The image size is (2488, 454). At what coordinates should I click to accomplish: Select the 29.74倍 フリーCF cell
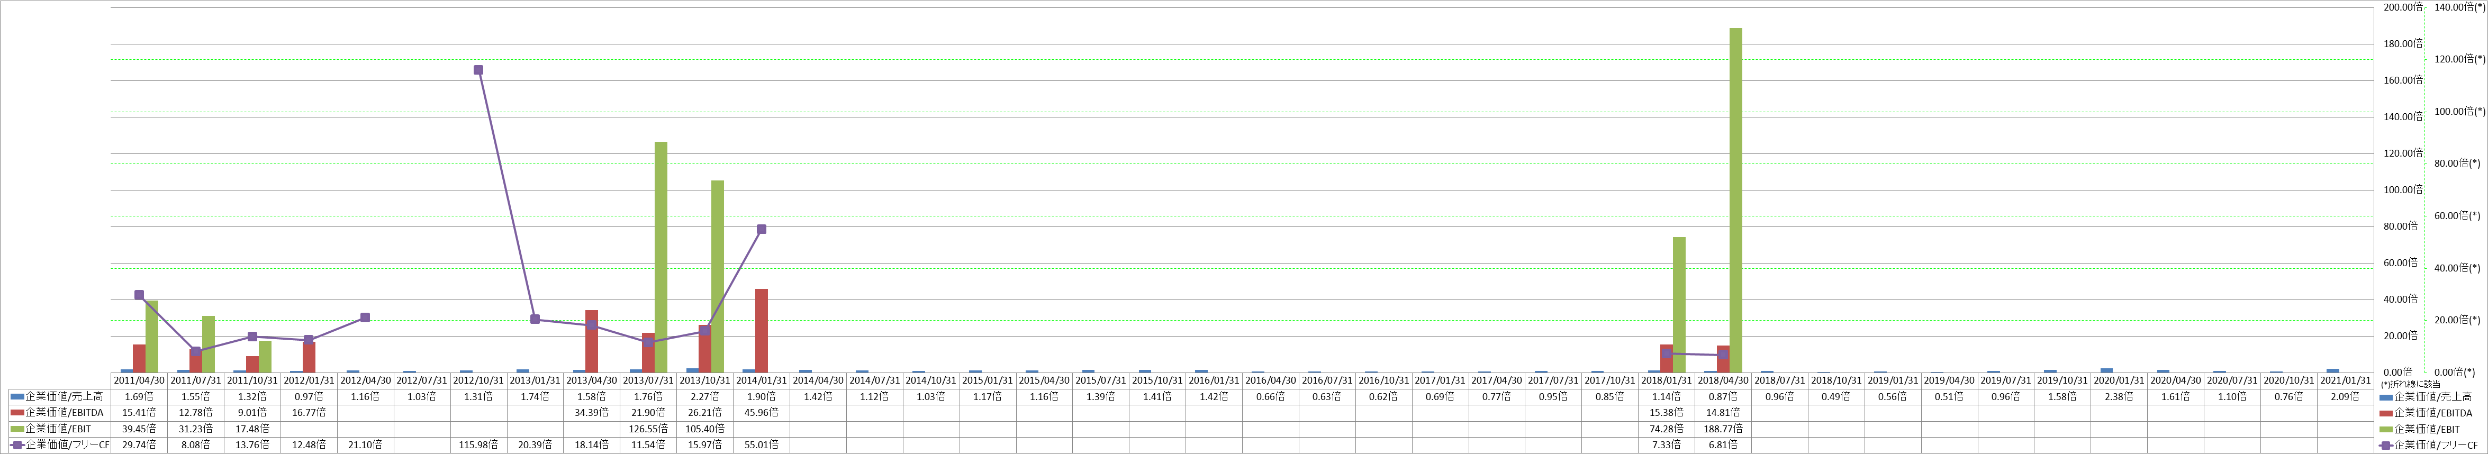tap(139, 446)
